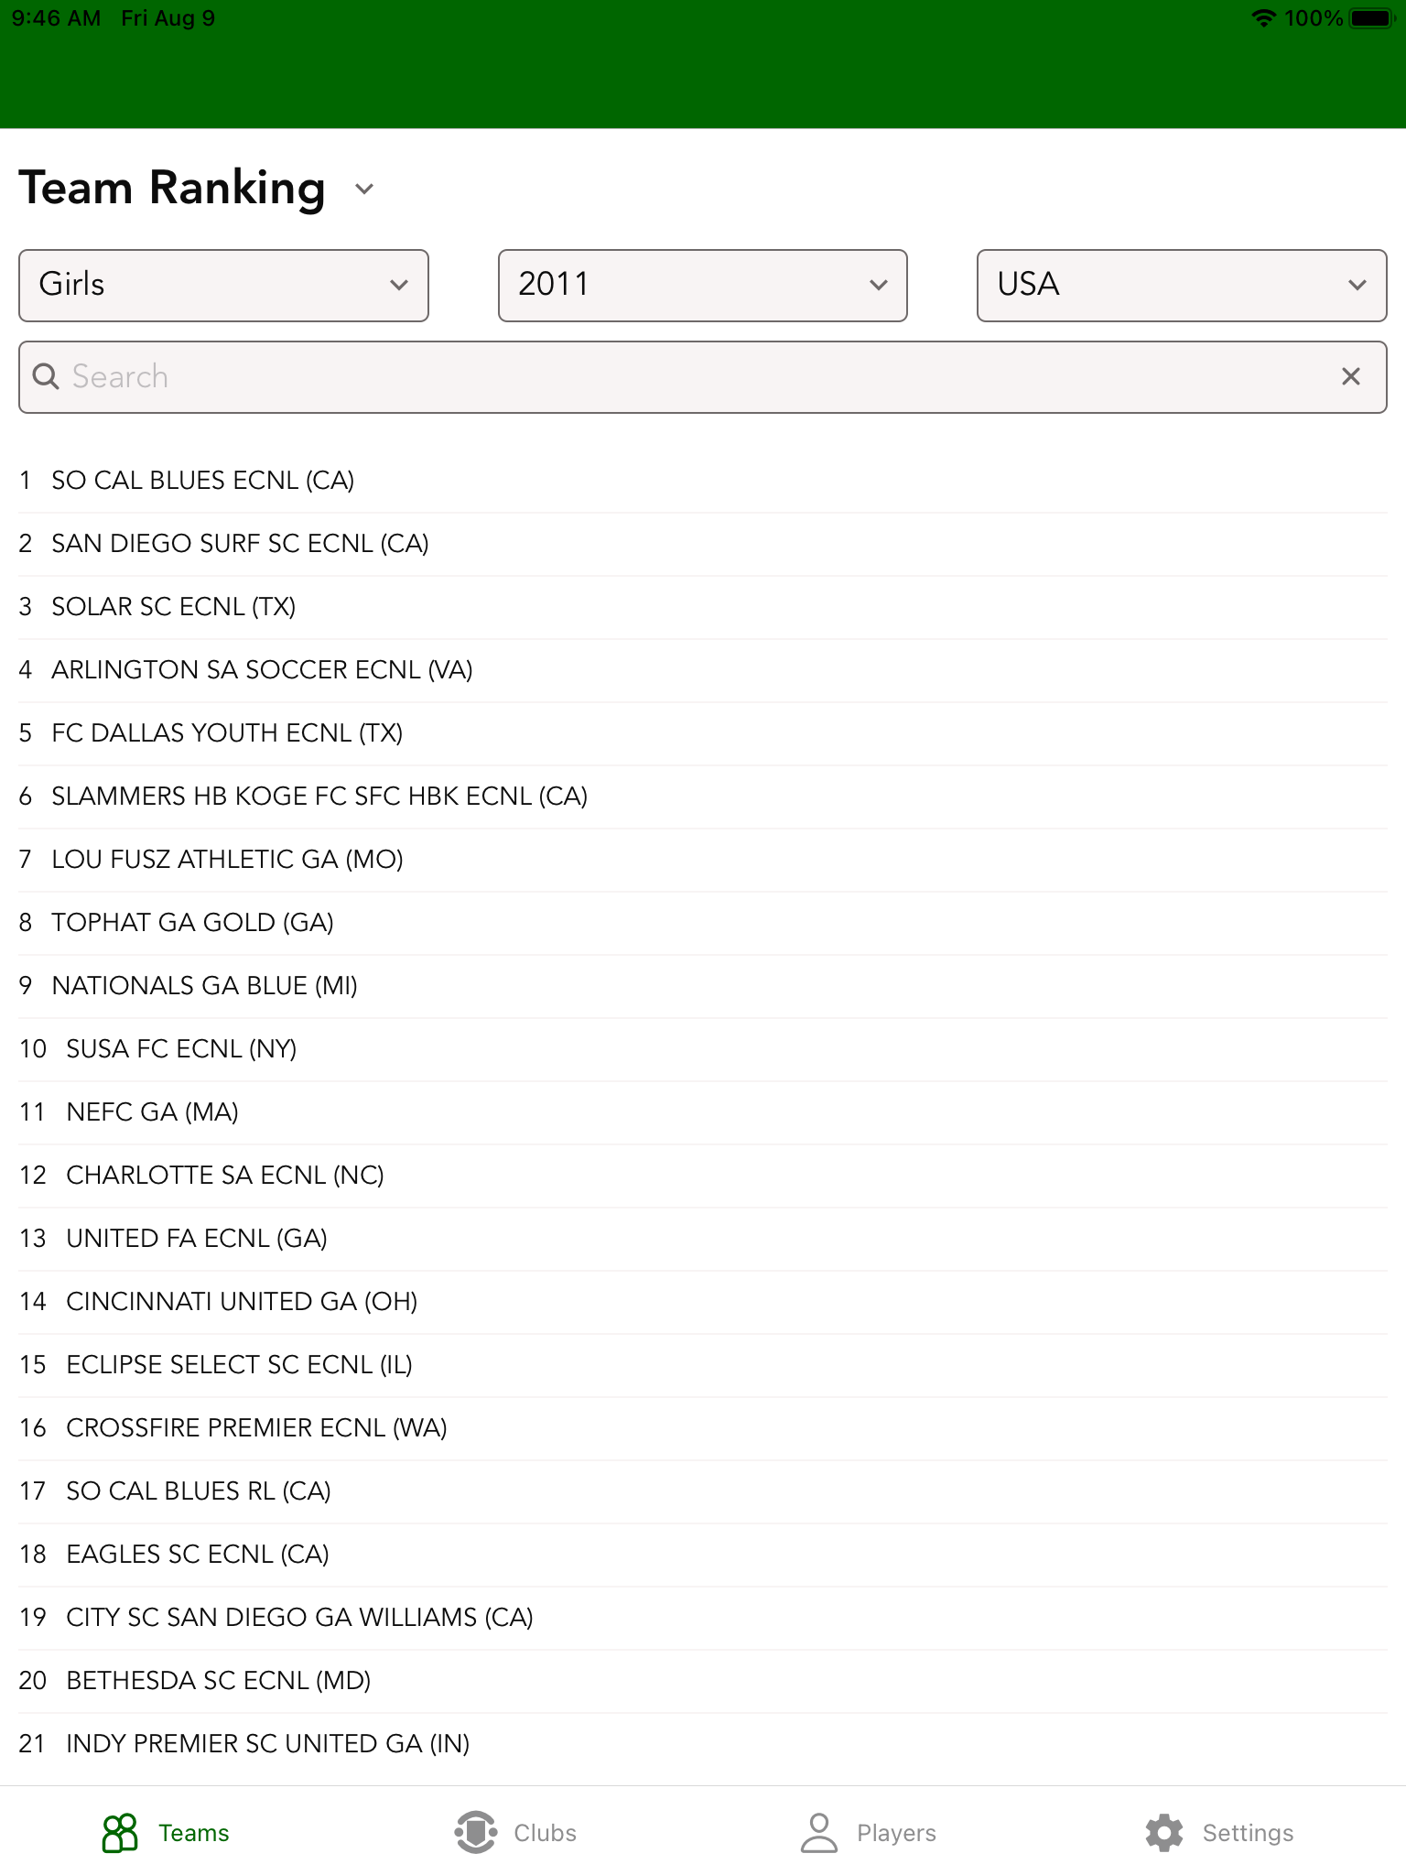1406x1875 pixels.
Task: Open SO CAL BLUES ECNL (CA) team
Action: [x=202, y=481]
